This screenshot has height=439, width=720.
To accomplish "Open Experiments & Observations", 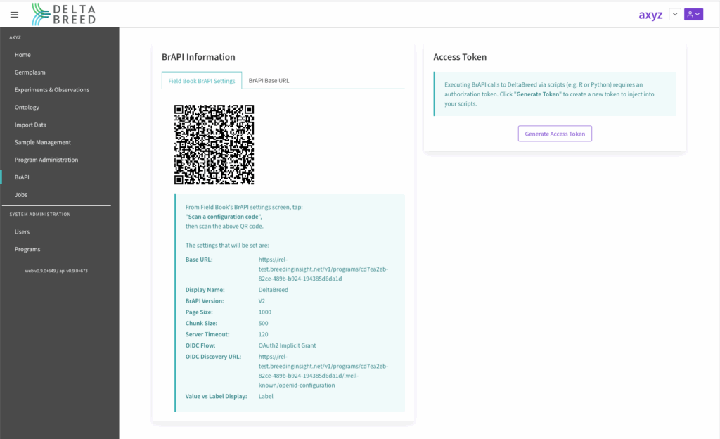I will [x=52, y=90].
